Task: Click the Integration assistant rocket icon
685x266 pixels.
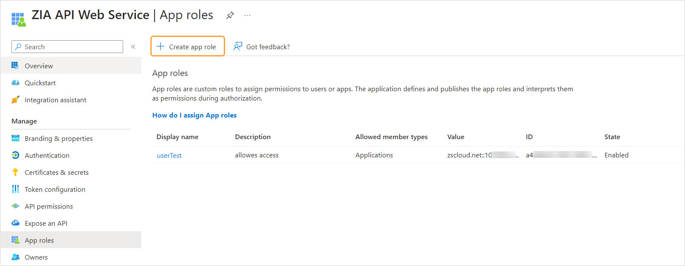Action: pos(15,100)
